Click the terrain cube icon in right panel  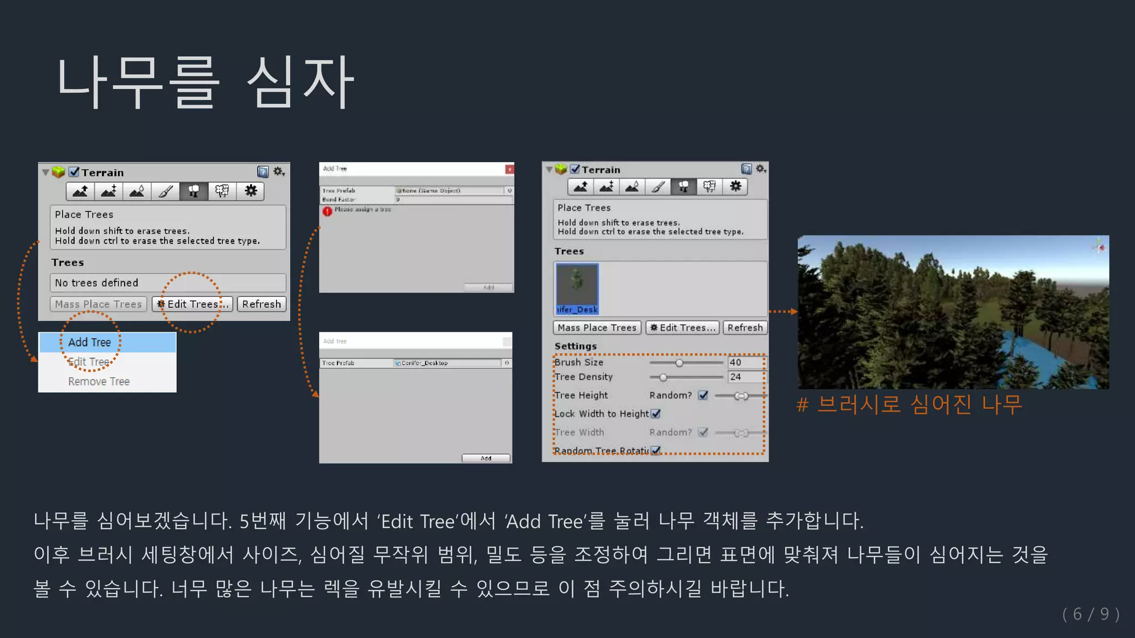click(x=561, y=169)
